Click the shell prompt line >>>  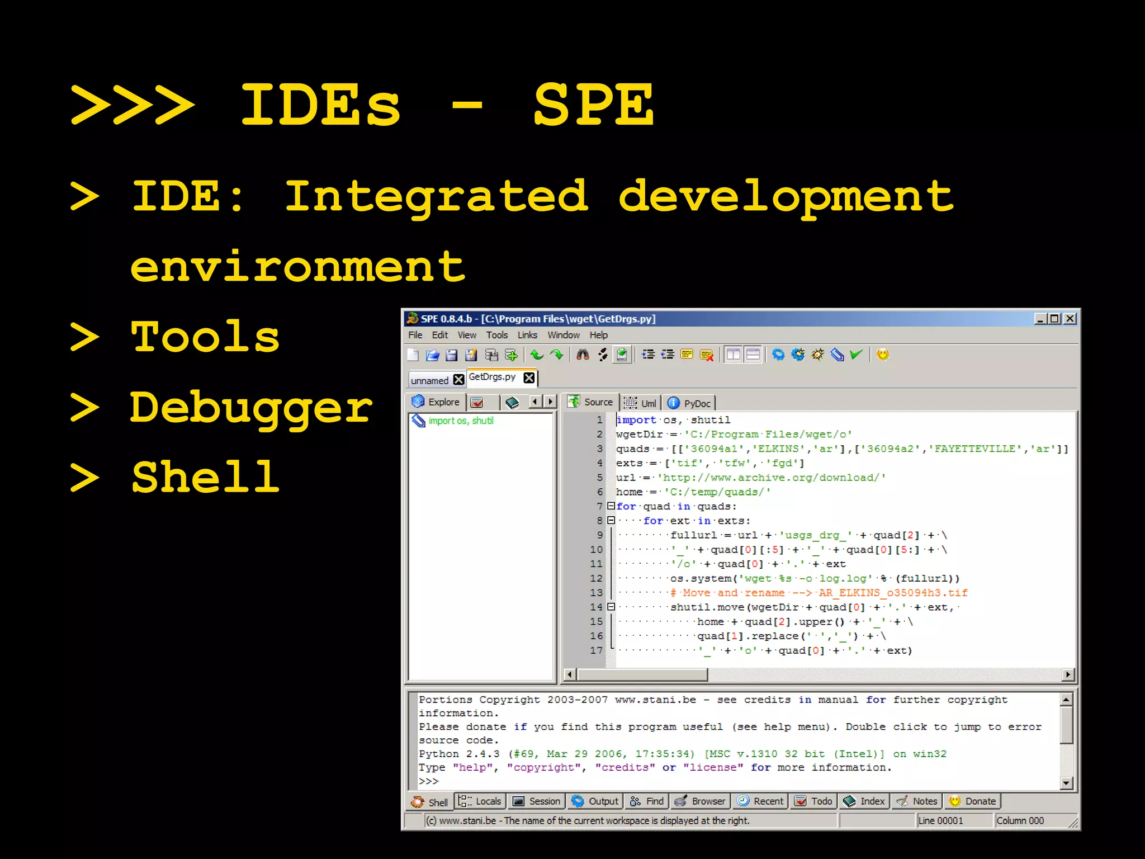[x=429, y=781]
